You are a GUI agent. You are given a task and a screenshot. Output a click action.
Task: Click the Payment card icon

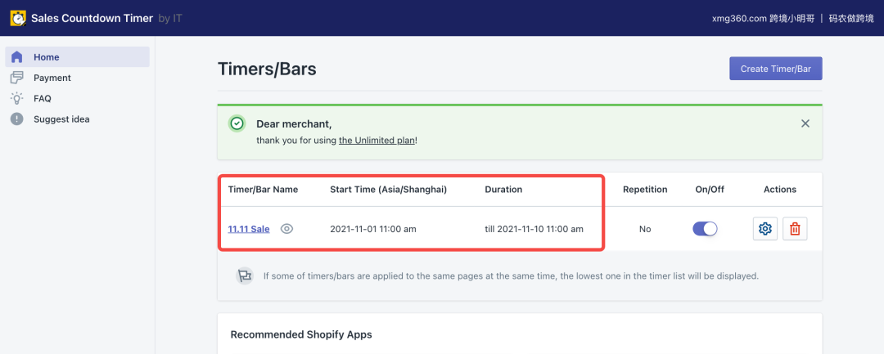click(17, 78)
